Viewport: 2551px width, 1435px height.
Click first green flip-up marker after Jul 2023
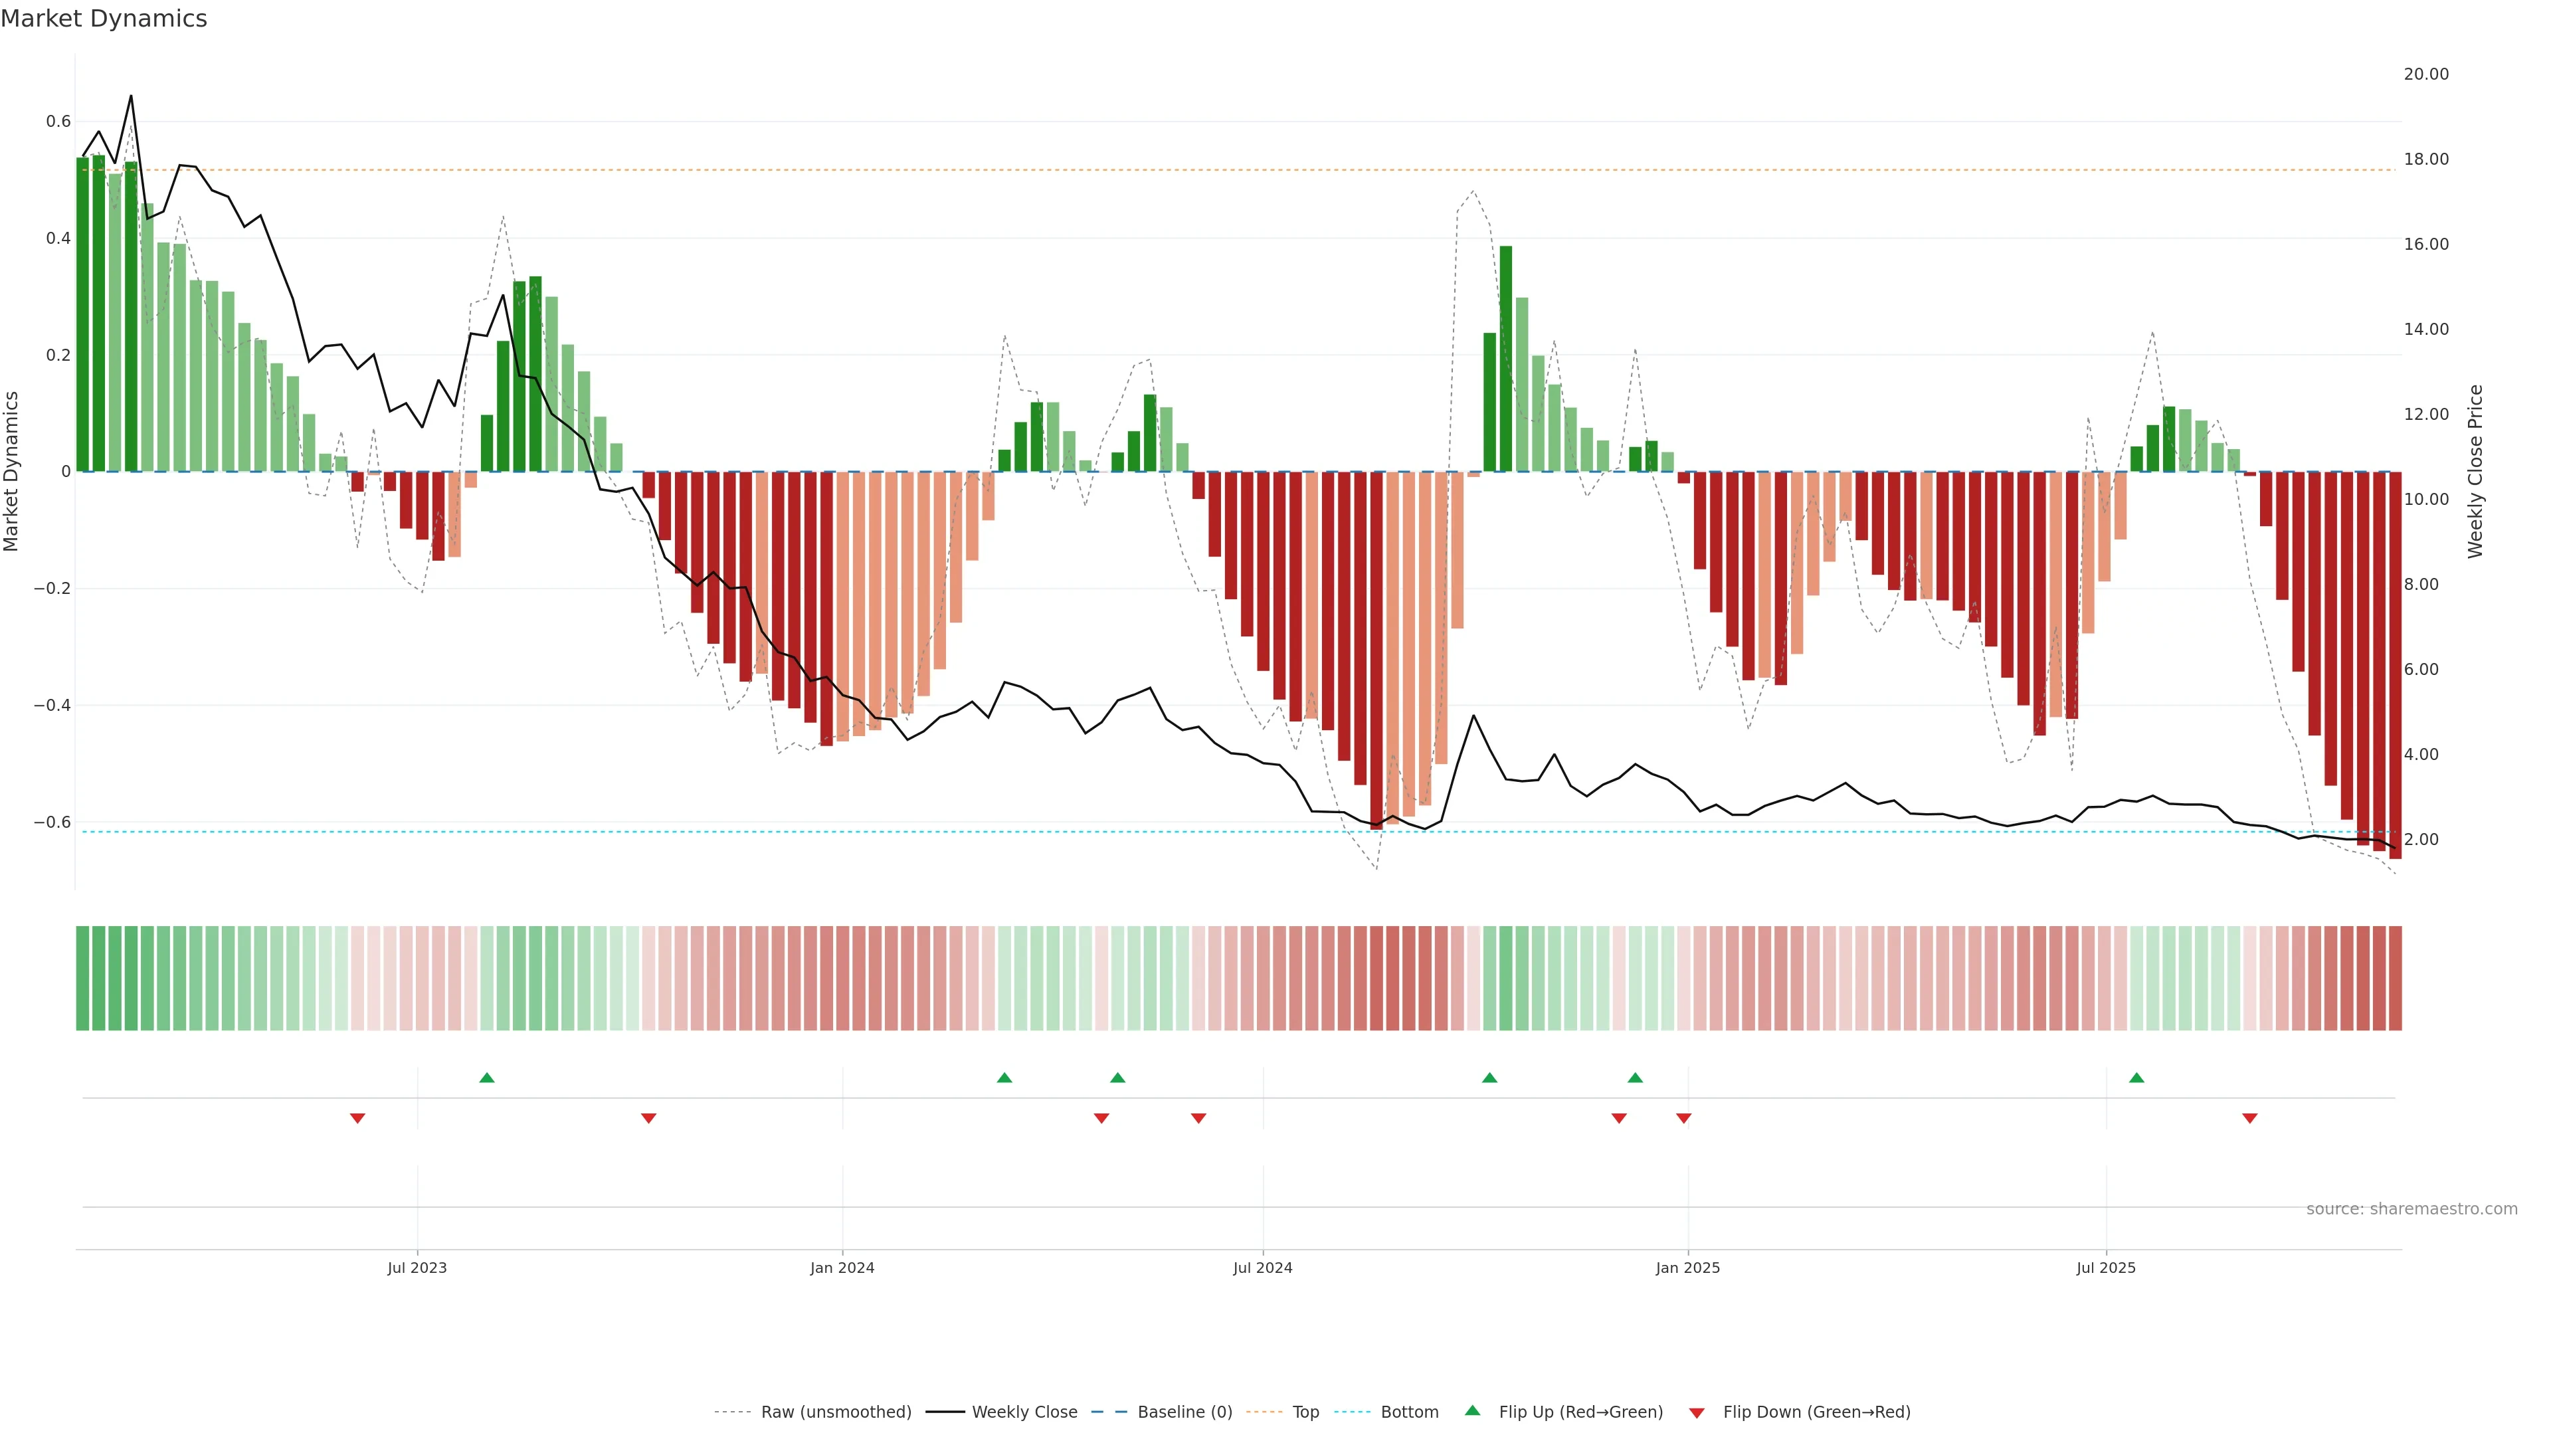click(x=486, y=1078)
